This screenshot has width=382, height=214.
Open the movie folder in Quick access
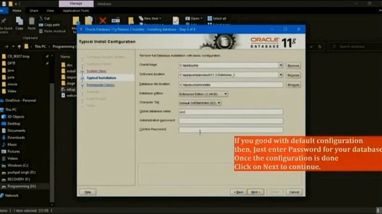coord(12,84)
